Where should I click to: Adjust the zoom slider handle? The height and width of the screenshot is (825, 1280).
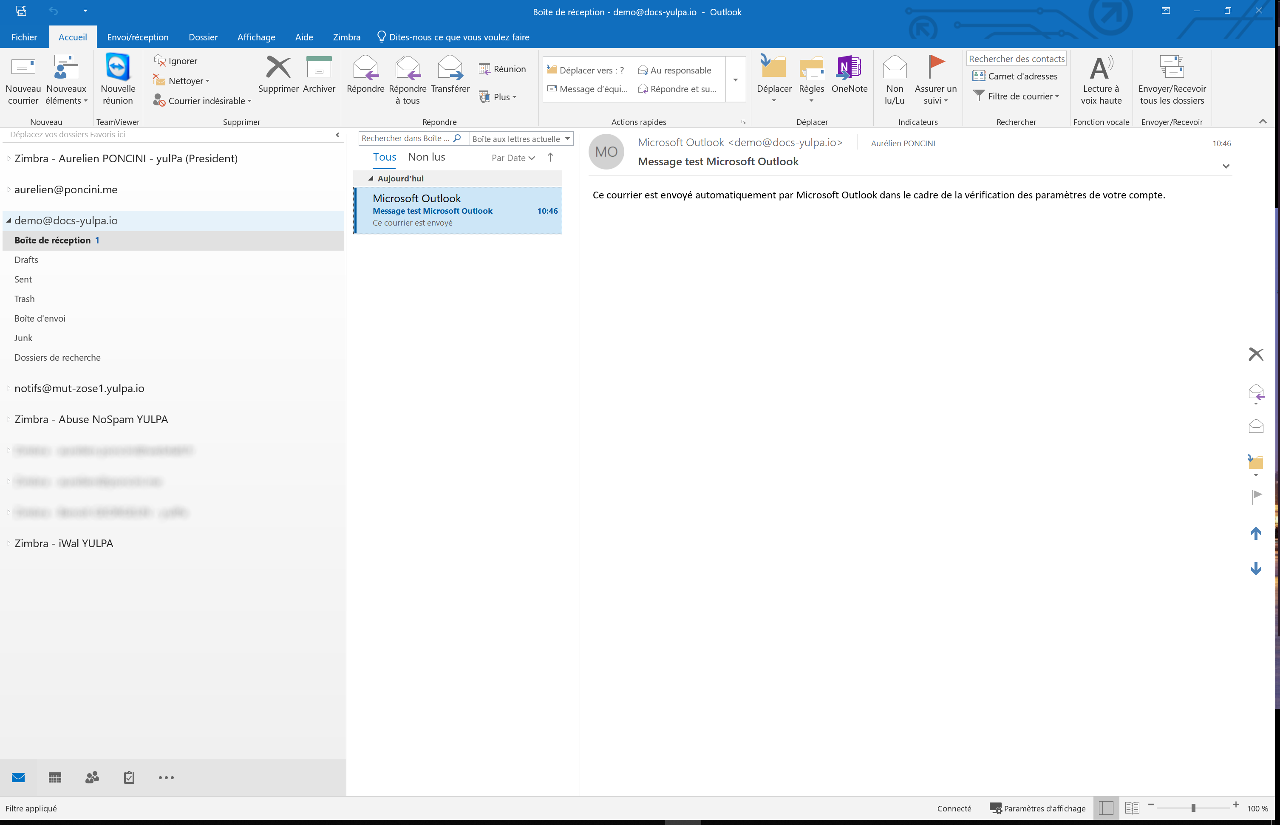click(x=1193, y=808)
